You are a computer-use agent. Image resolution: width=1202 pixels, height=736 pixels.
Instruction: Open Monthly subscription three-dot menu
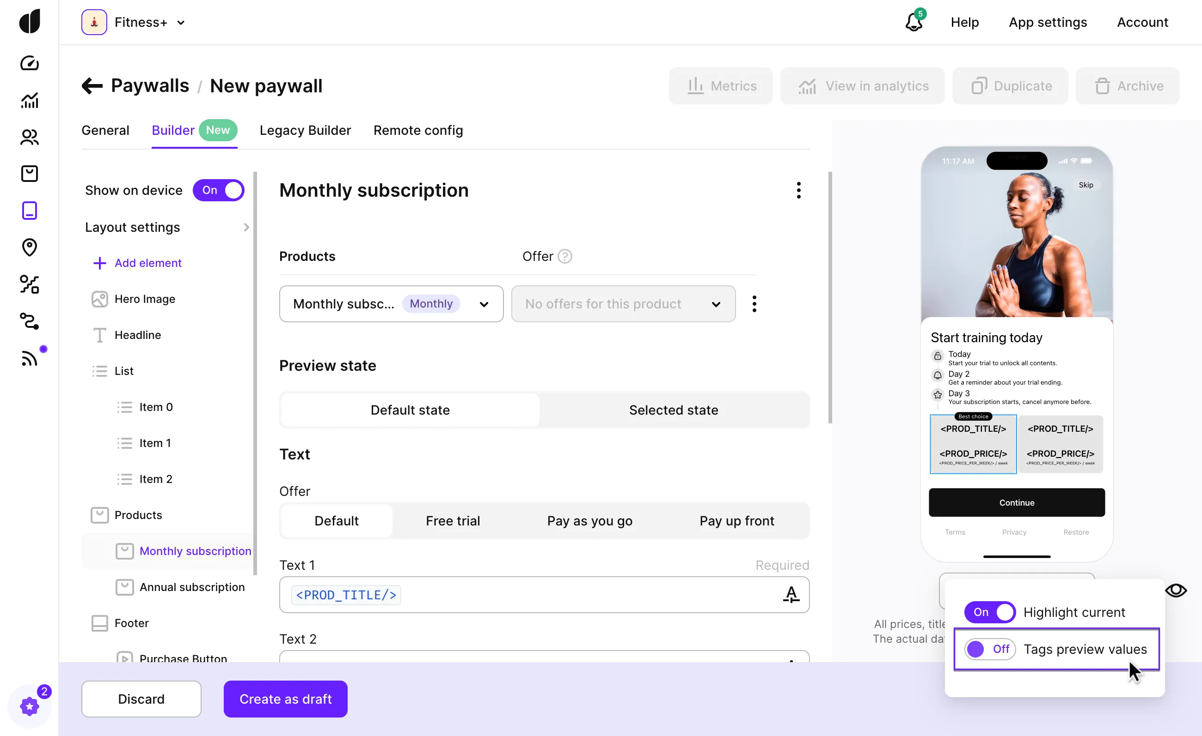(798, 190)
